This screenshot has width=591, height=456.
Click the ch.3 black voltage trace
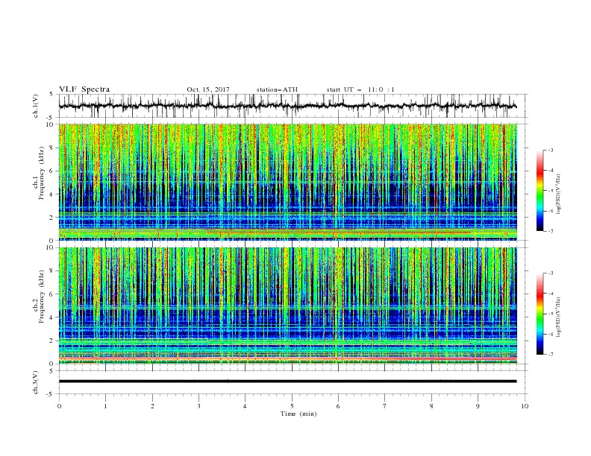[x=287, y=381]
